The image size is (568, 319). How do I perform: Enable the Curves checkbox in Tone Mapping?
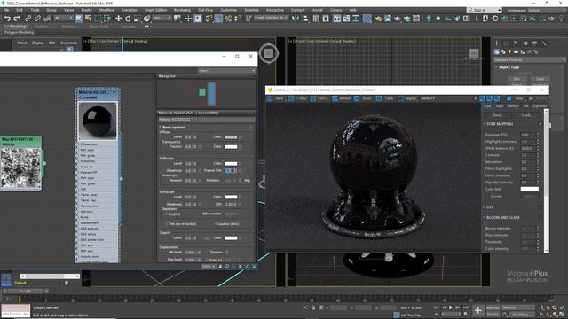pos(487,196)
